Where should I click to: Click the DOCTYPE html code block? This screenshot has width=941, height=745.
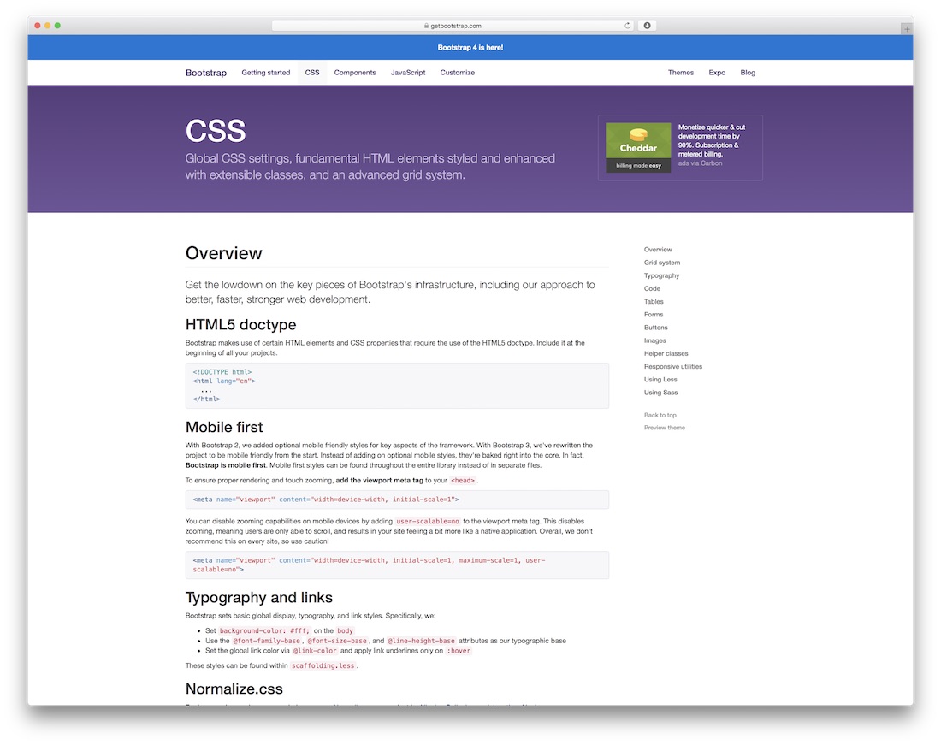coord(397,386)
